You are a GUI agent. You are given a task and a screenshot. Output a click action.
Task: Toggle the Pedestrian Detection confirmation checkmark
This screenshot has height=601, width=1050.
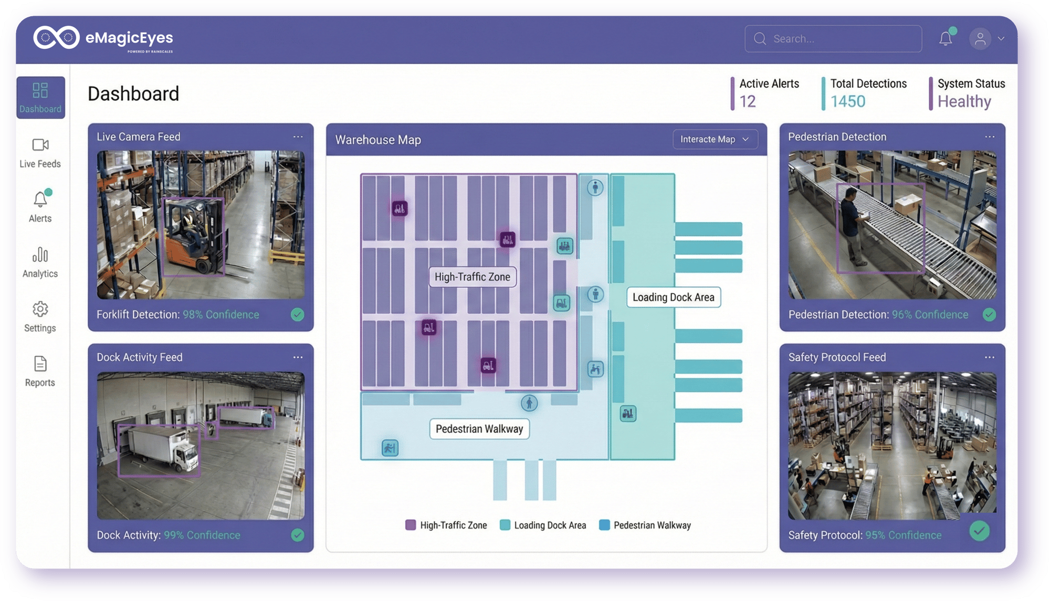point(989,315)
